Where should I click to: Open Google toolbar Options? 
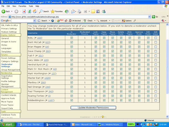(x=127, y=21)
